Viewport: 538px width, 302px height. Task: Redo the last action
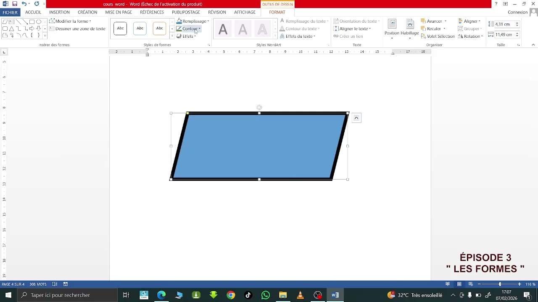tap(37, 4)
